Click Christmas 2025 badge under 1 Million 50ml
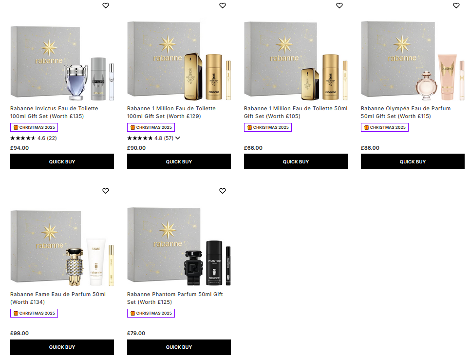Screen dimensions: 470x359 pos(268,127)
